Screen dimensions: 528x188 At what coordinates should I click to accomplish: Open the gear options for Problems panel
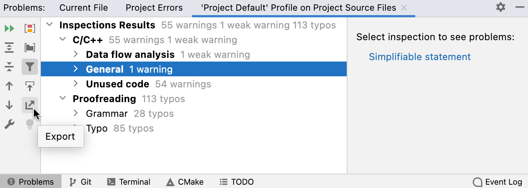tap(500, 7)
